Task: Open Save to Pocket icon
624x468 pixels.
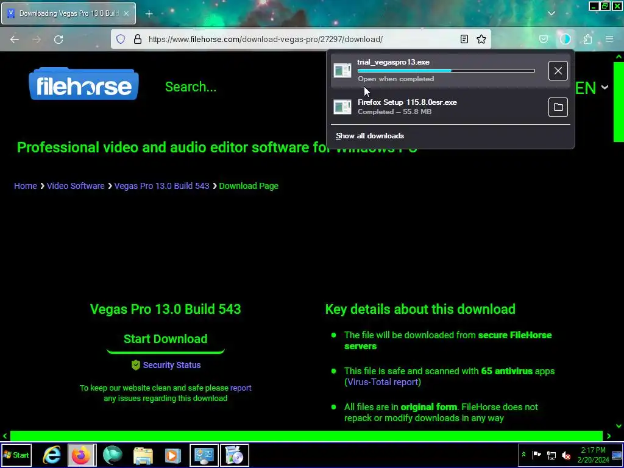Action: [x=544, y=39]
